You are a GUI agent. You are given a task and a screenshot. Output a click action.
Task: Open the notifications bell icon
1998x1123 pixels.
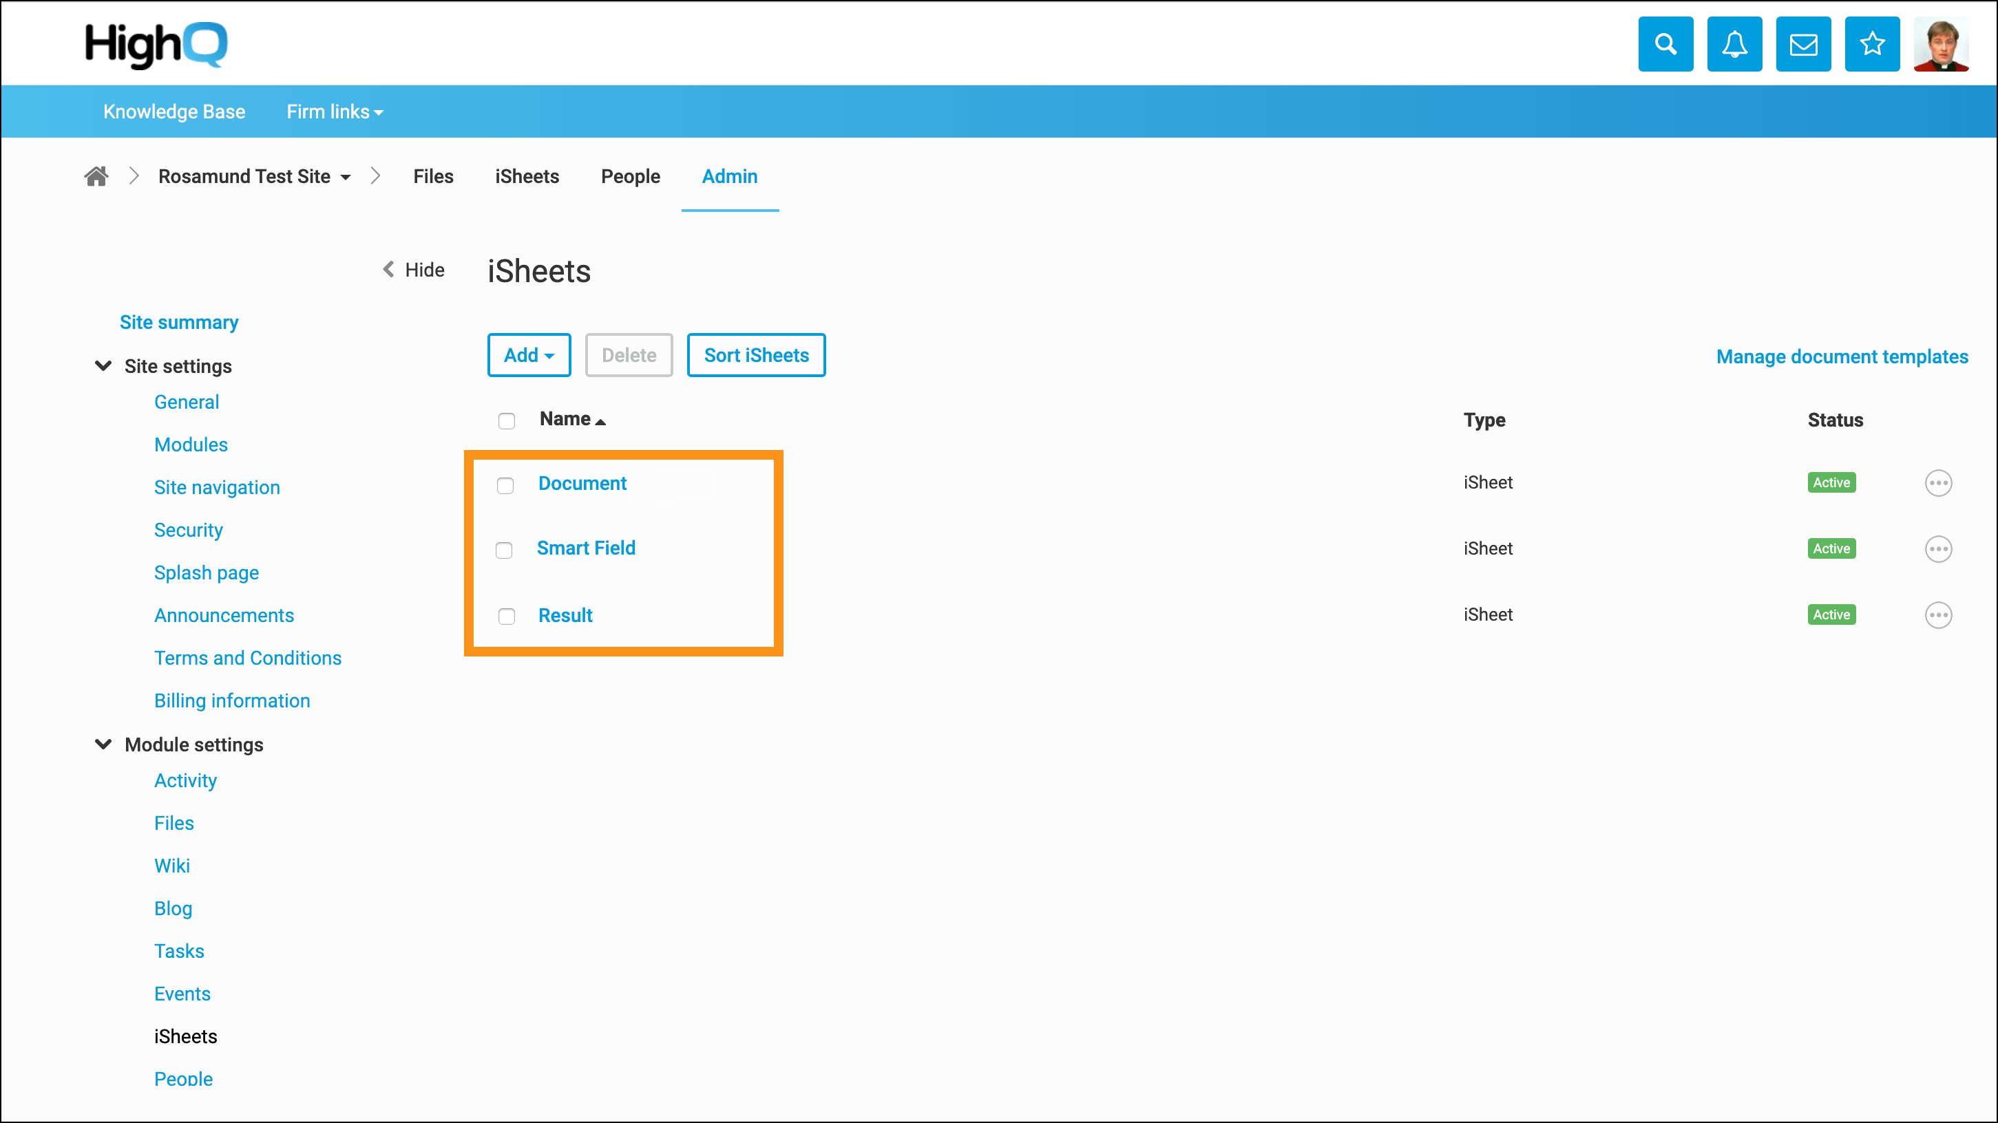1734,44
